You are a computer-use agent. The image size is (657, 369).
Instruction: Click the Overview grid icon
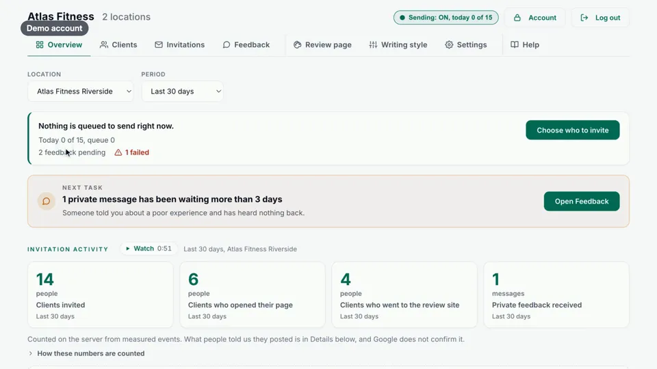click(x=40, y=45)
